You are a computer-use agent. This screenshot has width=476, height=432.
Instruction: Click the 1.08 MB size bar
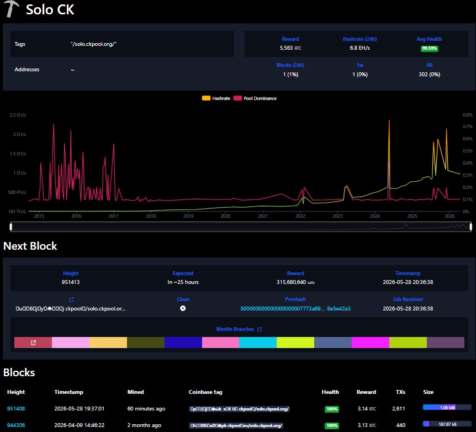(447, 407)
